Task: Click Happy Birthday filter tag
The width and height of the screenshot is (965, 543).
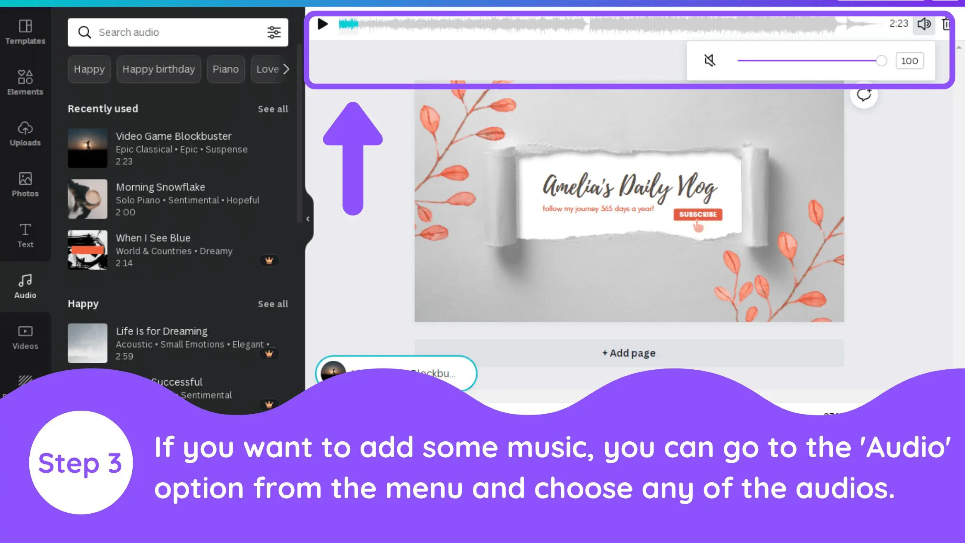Action: [159, 69]
